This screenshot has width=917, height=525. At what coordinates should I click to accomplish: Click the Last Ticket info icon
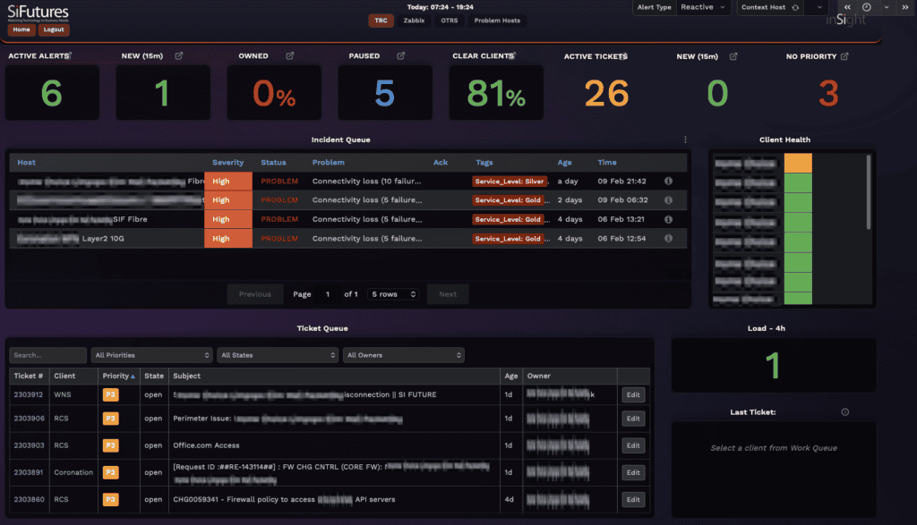click(845, 411)
